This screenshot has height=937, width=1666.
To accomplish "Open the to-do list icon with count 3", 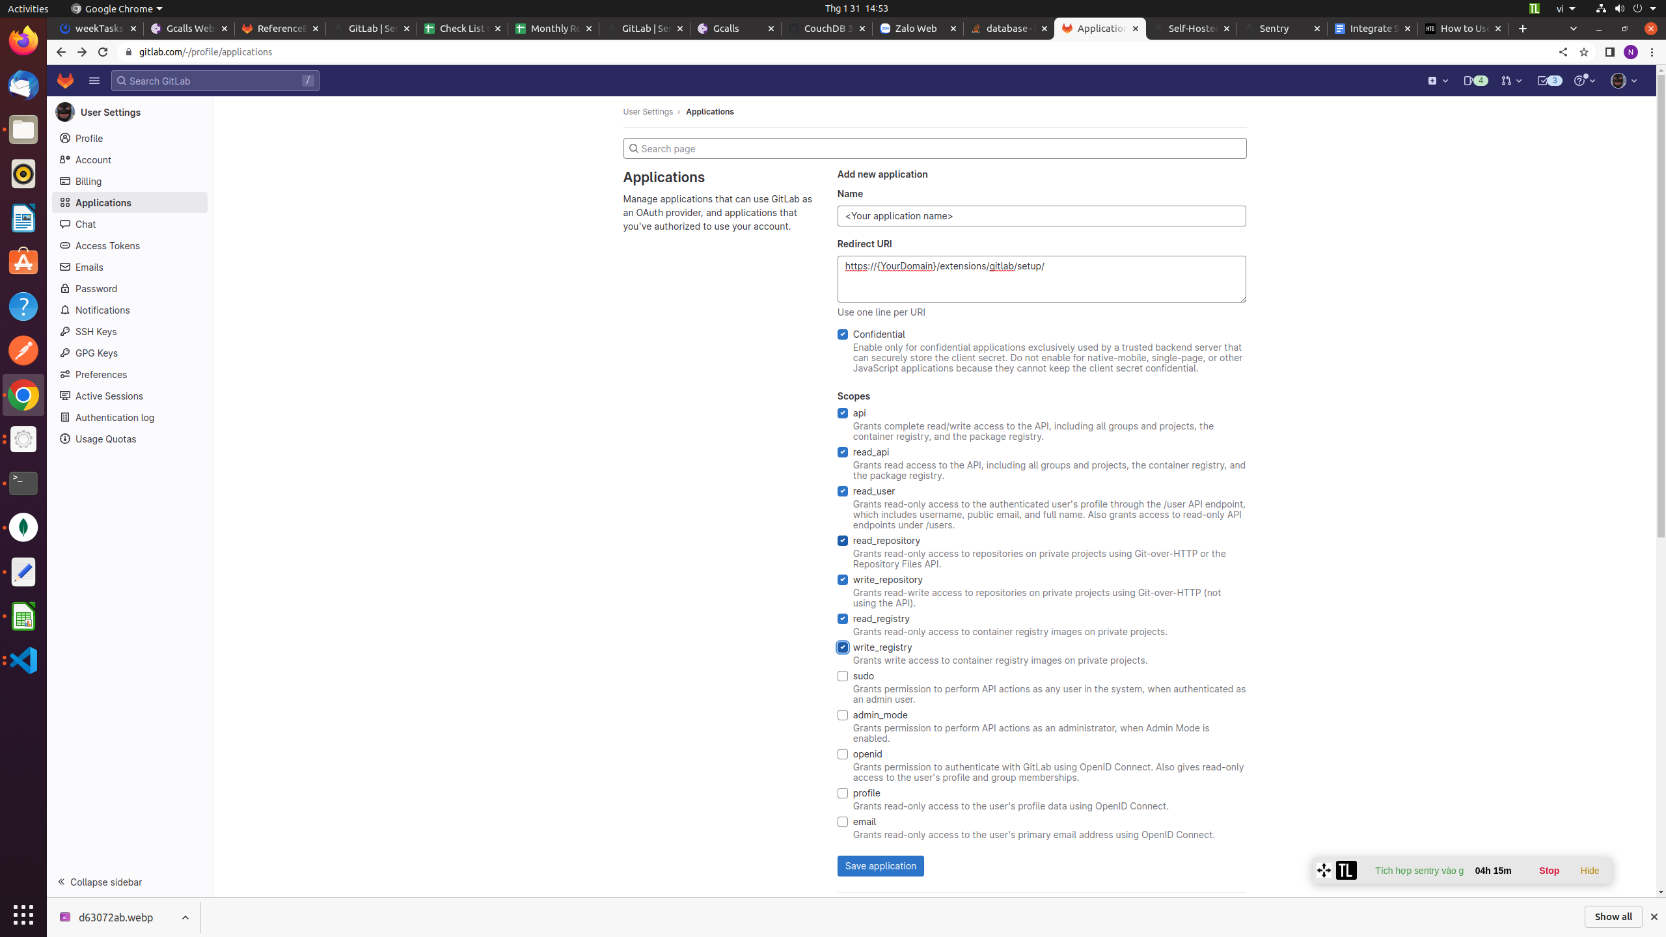I will tap(1548, 81).
